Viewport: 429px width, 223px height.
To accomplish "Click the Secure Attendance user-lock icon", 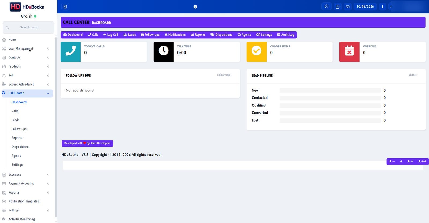I will (4, 84).
